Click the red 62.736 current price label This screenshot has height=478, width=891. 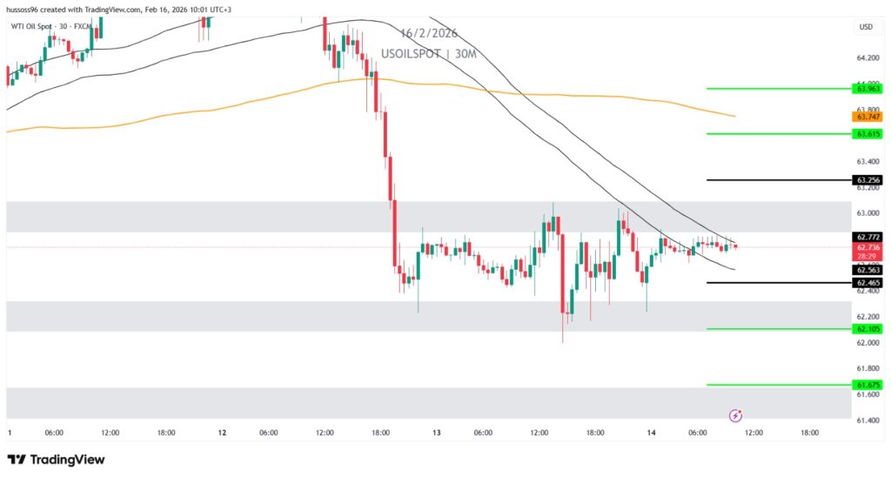868,247
